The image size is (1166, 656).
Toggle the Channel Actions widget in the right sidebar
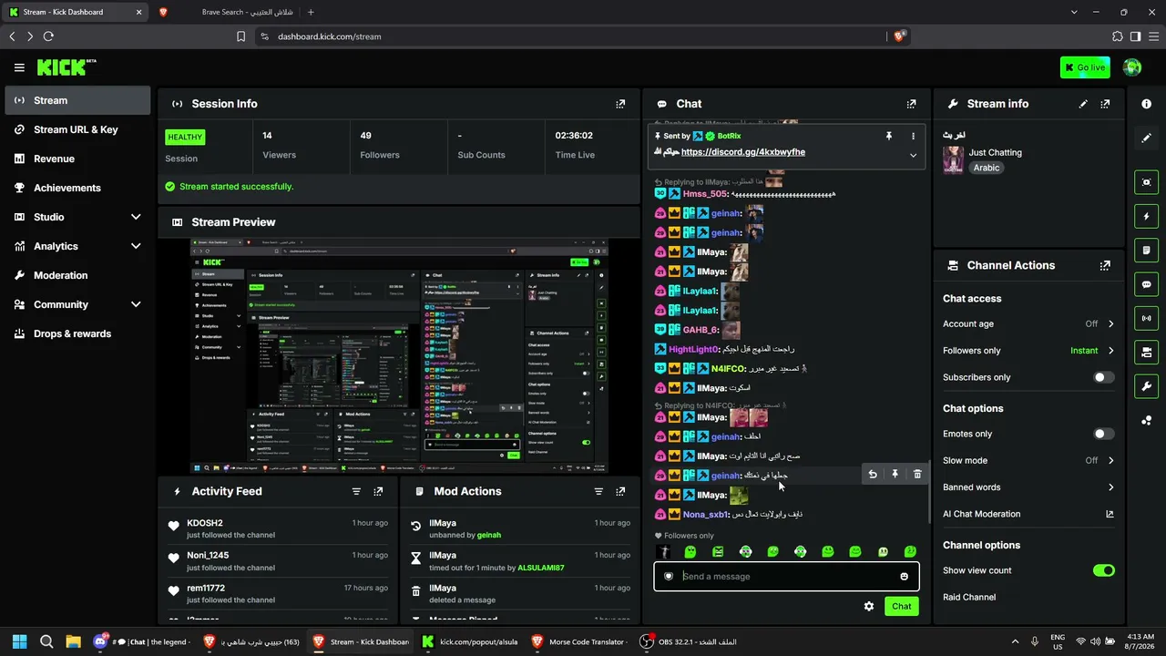pos(1147,352)
